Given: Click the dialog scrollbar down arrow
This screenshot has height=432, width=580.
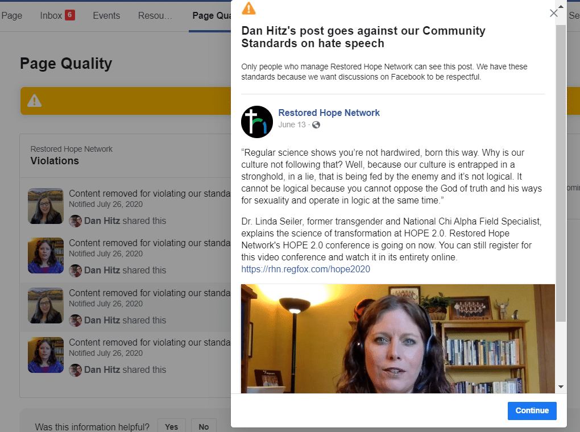Looking at the screenshot, I should tap(561, 387).
